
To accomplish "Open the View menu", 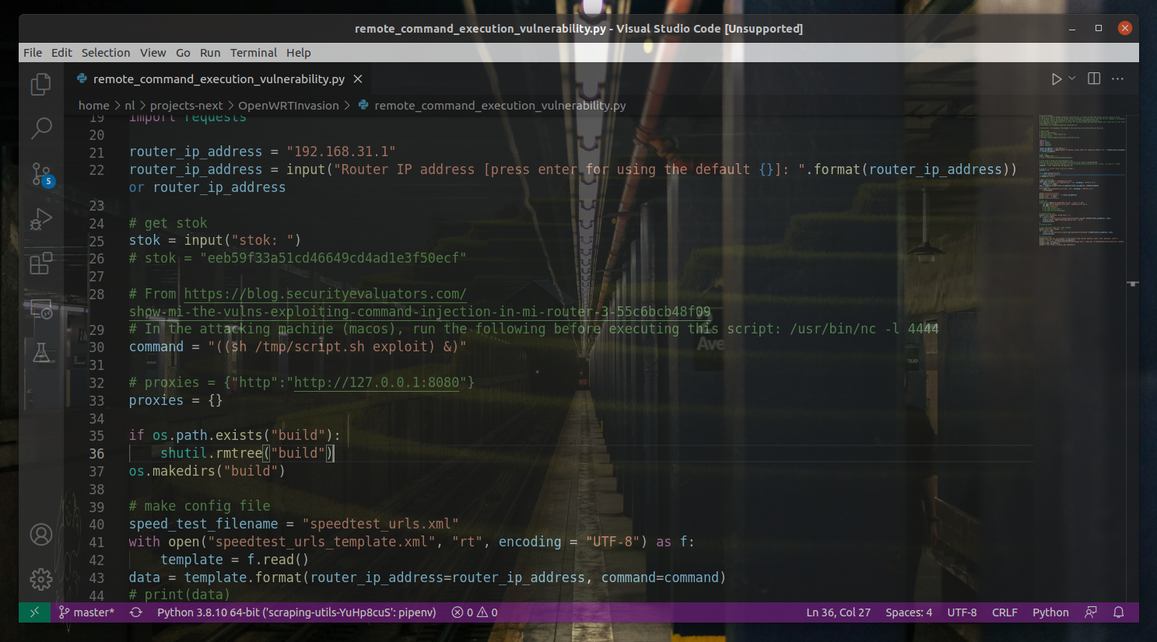I will pyautogui.click(x=153, y=53).
